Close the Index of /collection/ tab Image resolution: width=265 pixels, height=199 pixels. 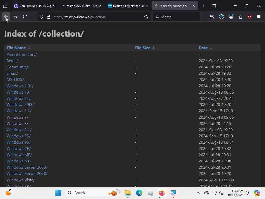click(x=194, y=6)
